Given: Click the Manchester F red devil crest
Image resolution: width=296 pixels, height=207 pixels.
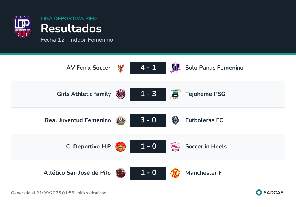Looking at the screenshot, I should click(175, 173).
